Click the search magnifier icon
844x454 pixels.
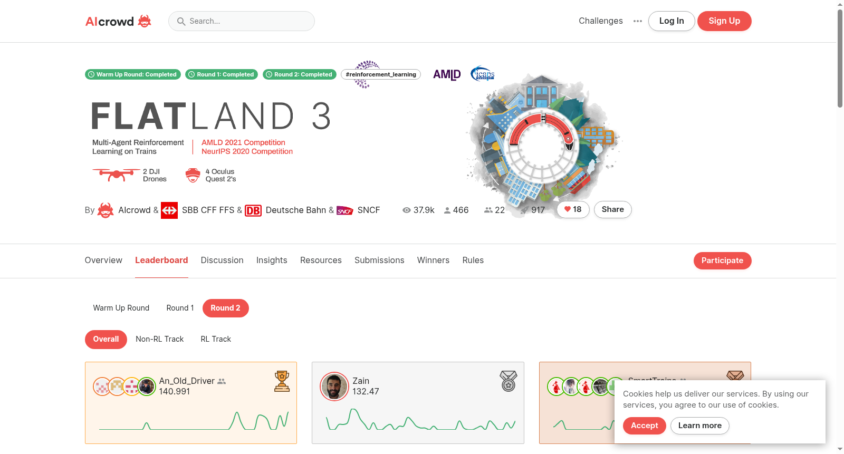181,21
